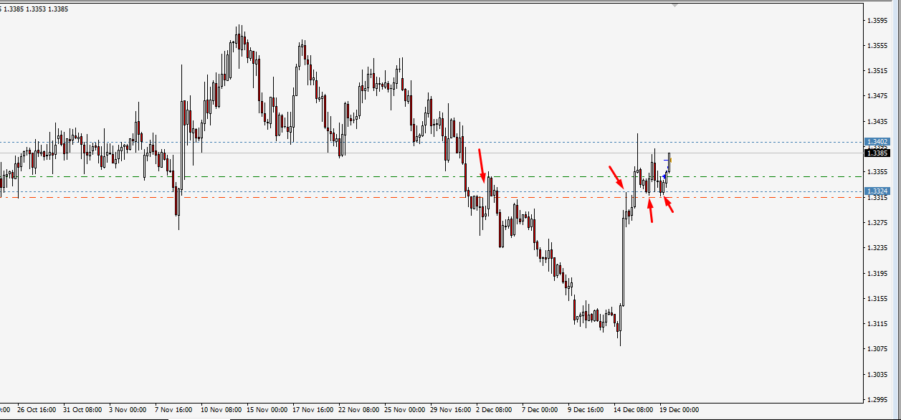
Task: Click the 1.3355 price scale label
Action: (878, 172)
